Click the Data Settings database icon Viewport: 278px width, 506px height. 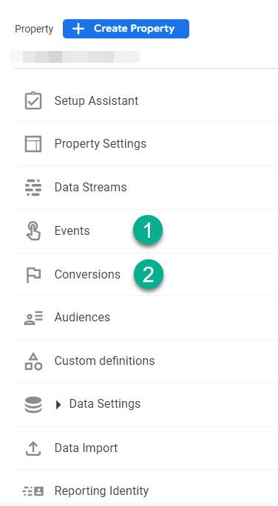[x=33, y=405]
